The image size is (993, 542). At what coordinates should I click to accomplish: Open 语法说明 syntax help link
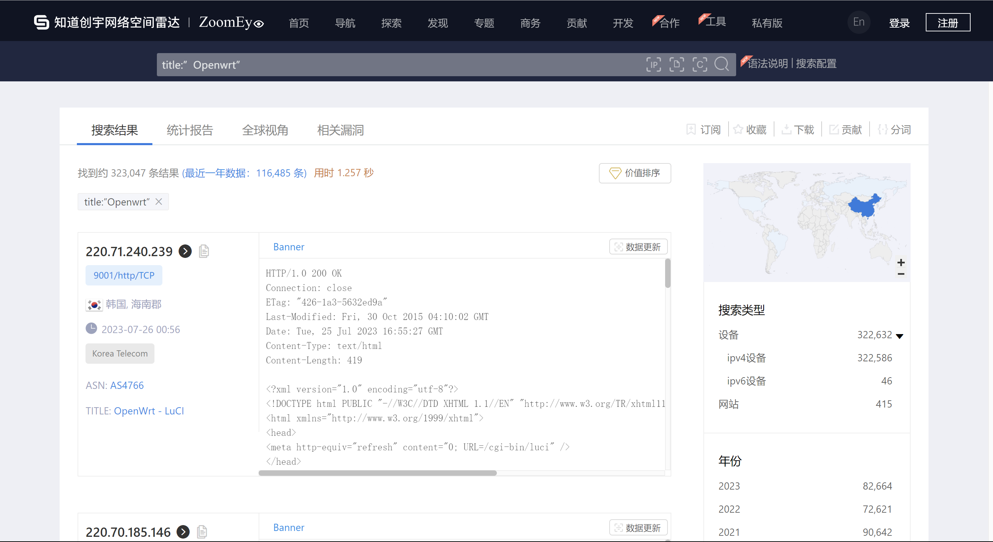[x=768, y=63]
